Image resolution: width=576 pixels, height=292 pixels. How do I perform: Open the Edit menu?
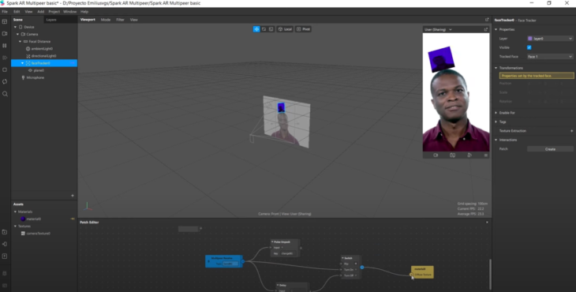pos(17,12)
